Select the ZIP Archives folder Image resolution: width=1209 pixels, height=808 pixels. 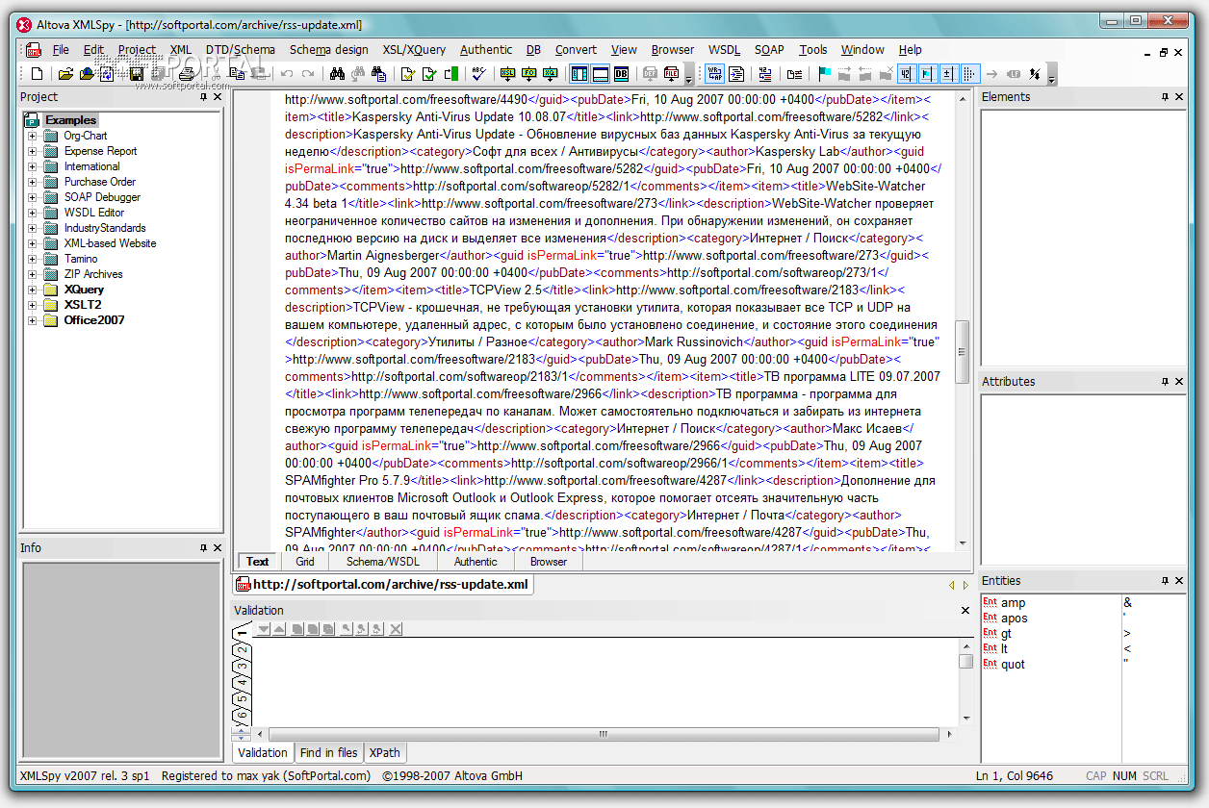pyautogui.click(x=93, y=274)
